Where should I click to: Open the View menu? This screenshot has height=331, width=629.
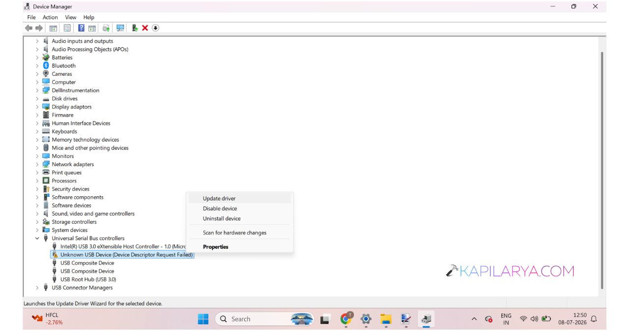71,17
